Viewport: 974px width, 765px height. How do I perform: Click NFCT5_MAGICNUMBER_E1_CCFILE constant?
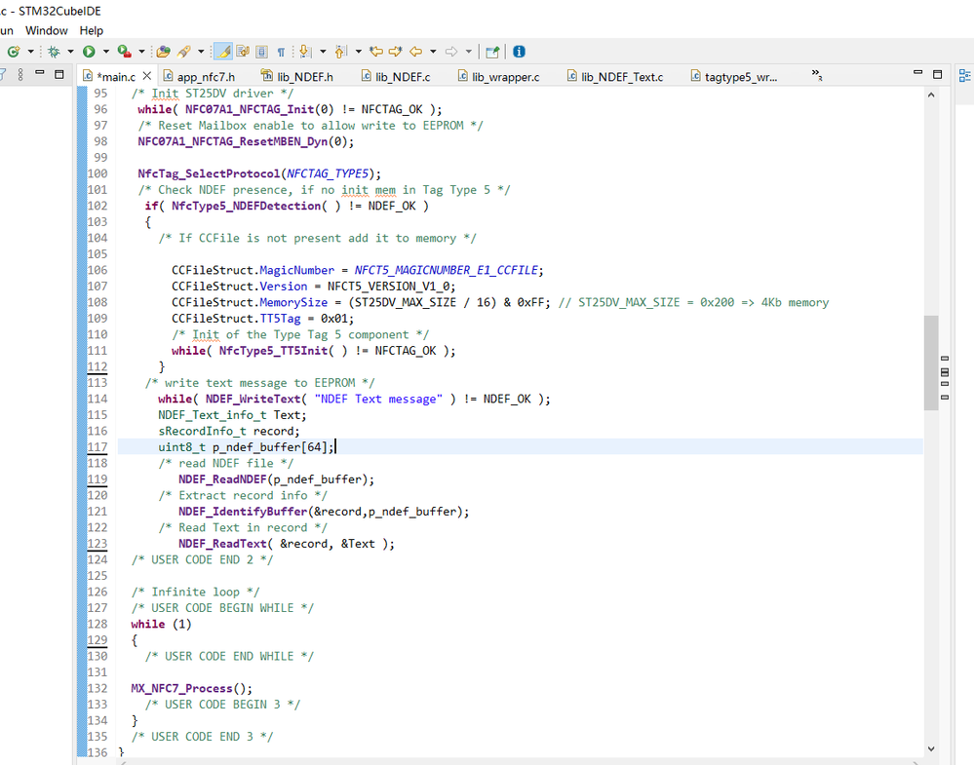pyautogui.click(x=446, y=270)
